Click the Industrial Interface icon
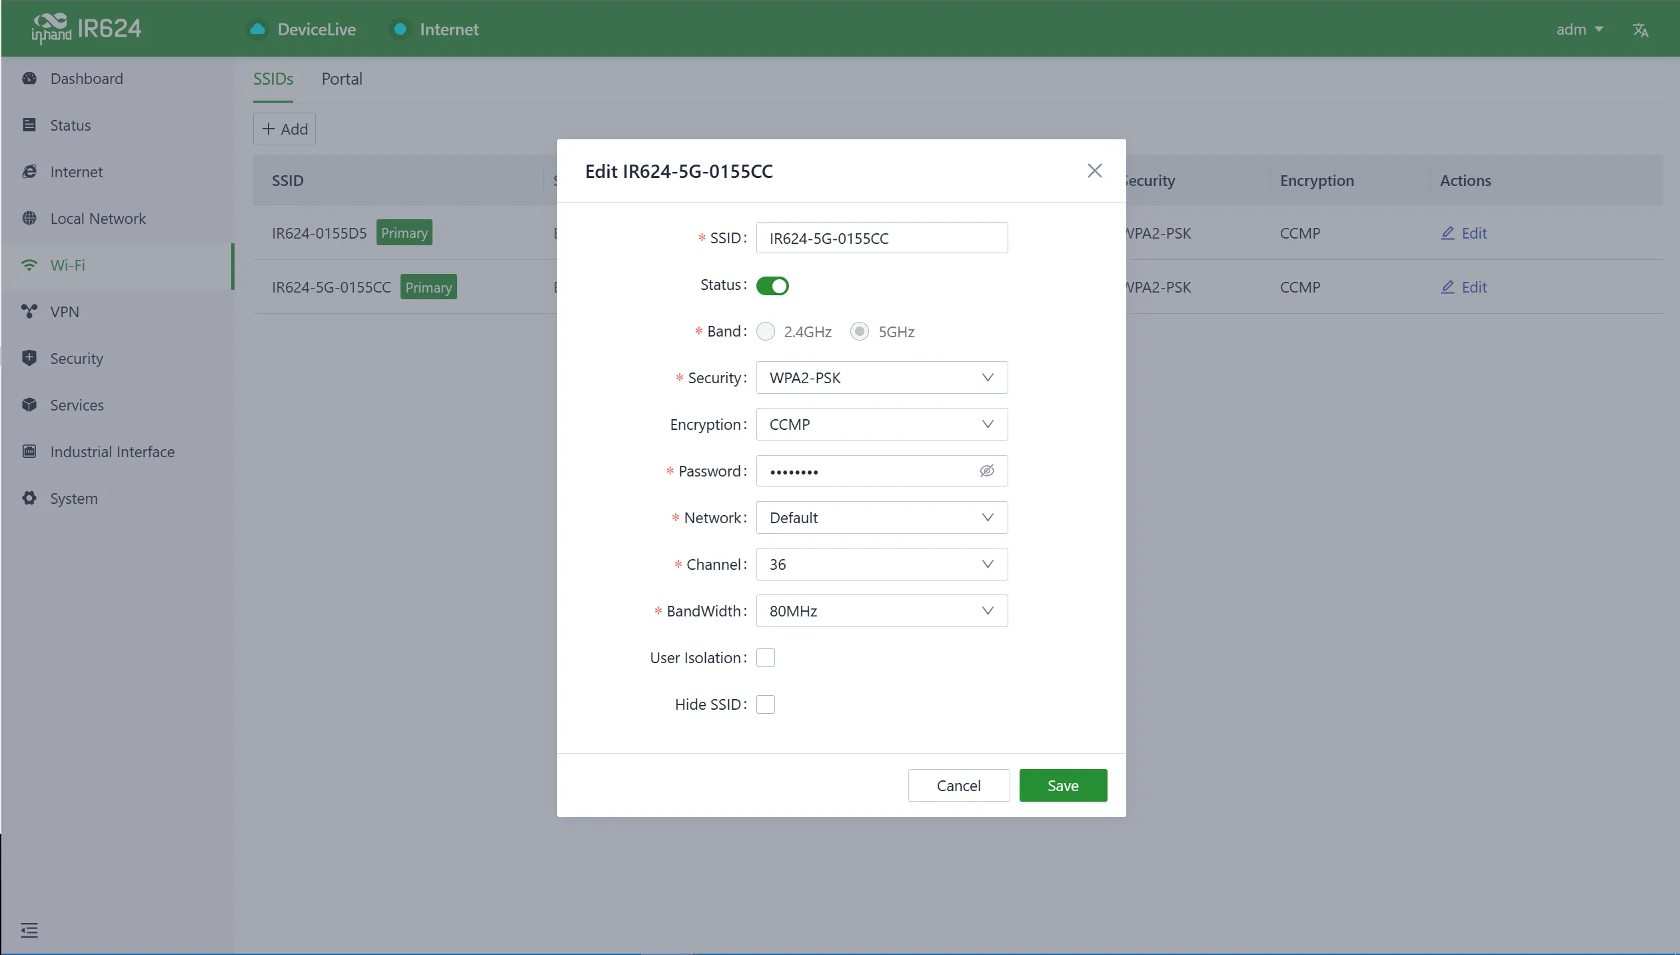1680x955 pixels. pos(29,452)
